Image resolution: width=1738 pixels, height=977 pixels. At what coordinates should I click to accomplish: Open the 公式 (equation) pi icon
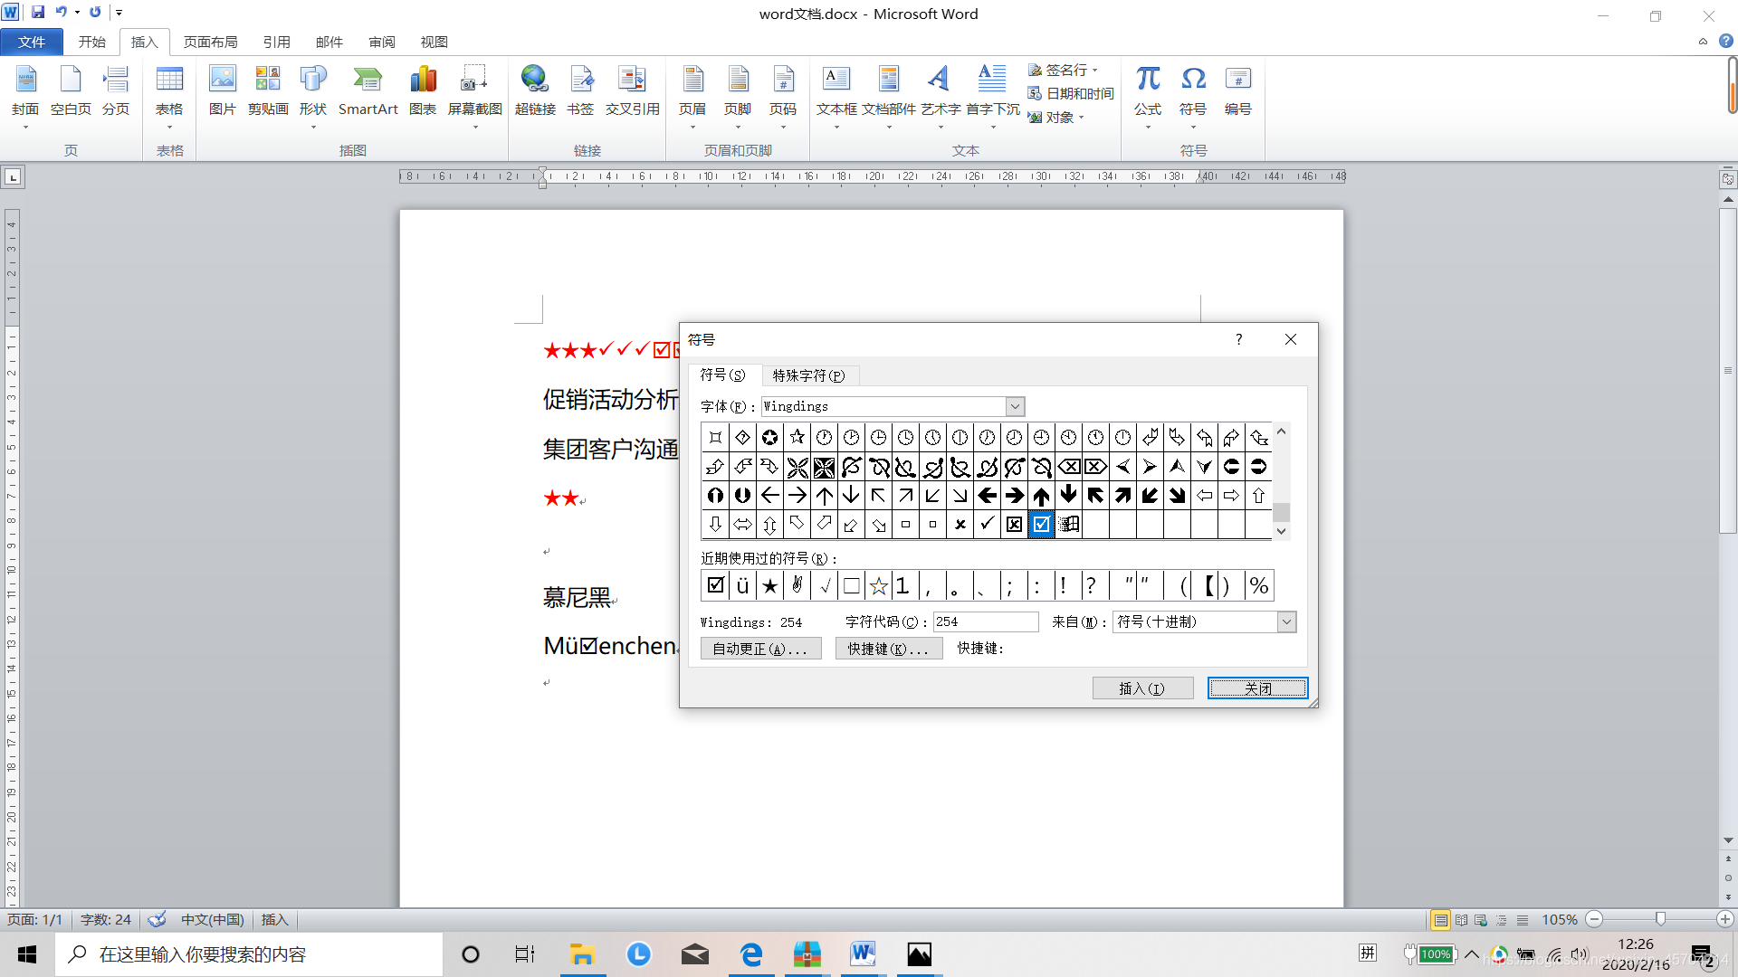click(1148, 90)
